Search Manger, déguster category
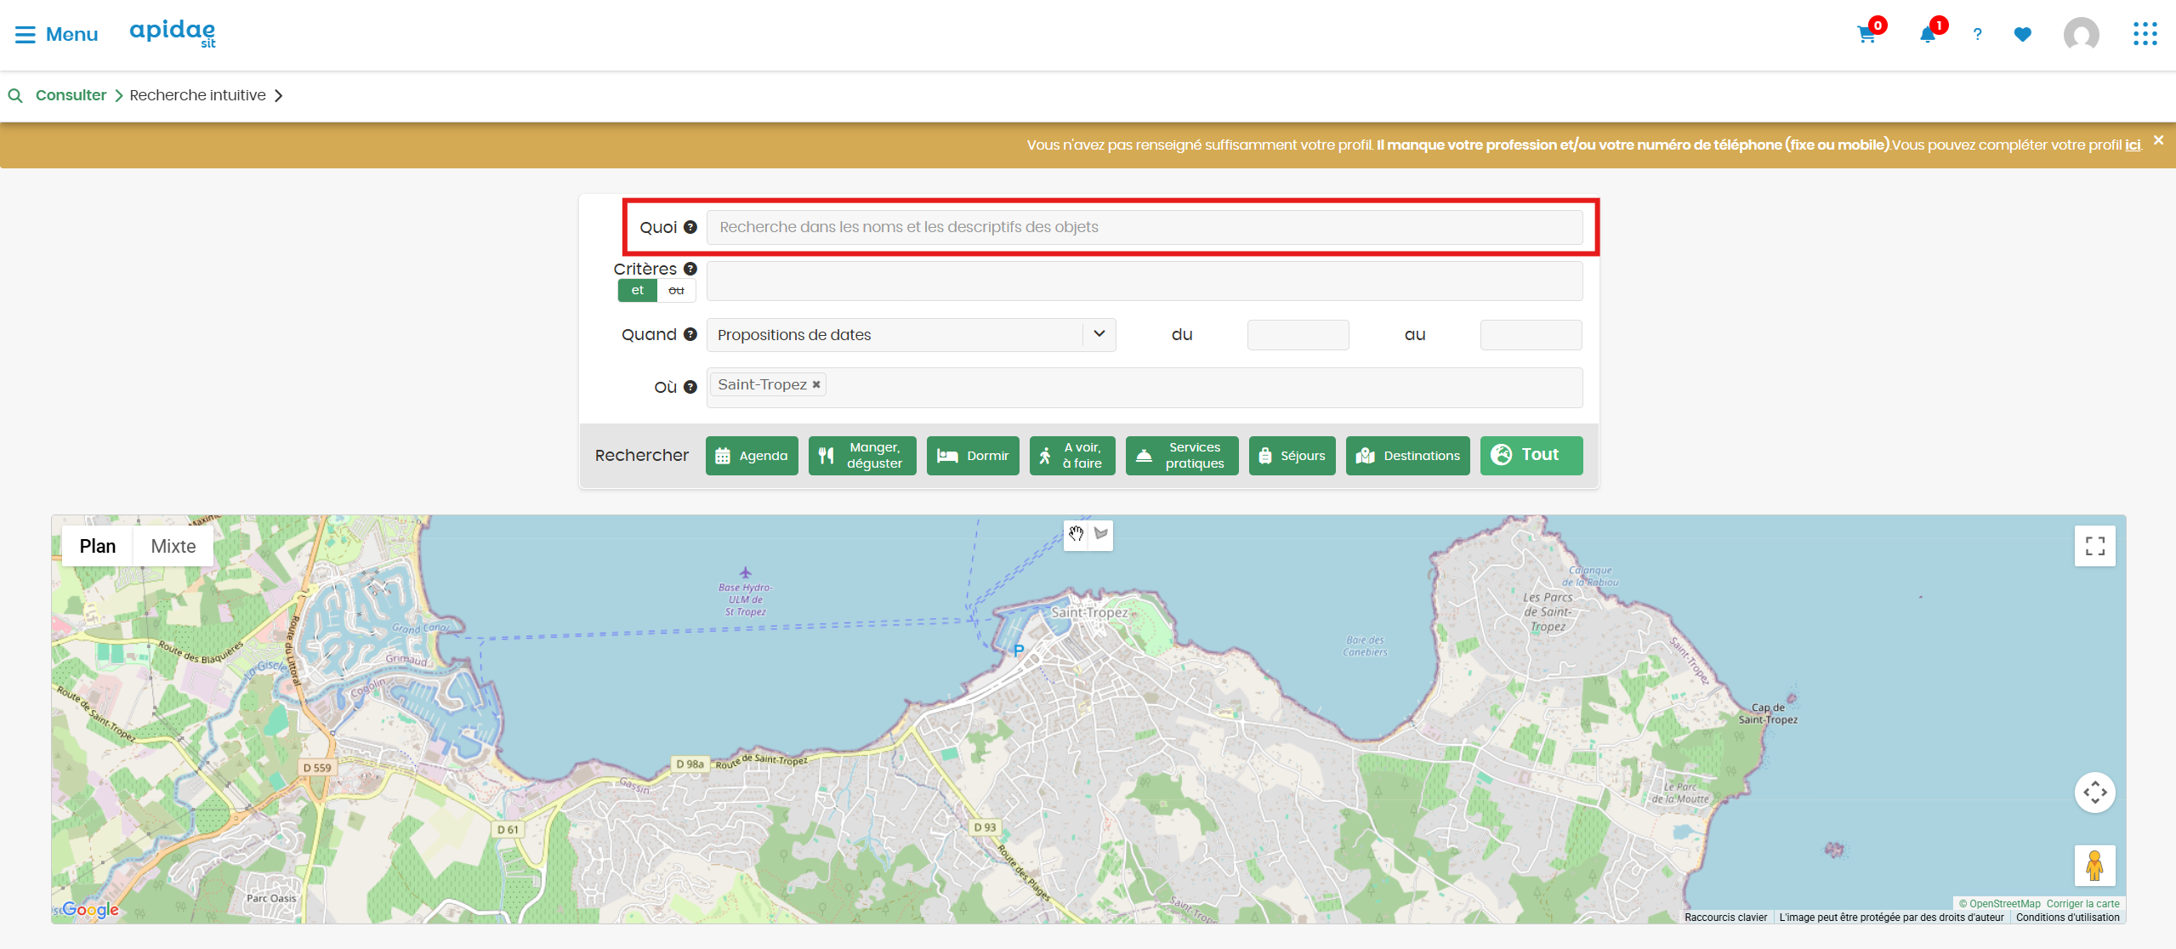2176x949 pixels. [862, 456]
